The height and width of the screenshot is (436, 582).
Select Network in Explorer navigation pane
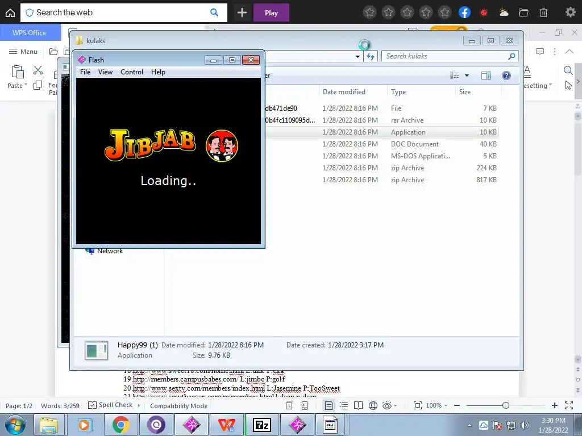pos(110,251)
